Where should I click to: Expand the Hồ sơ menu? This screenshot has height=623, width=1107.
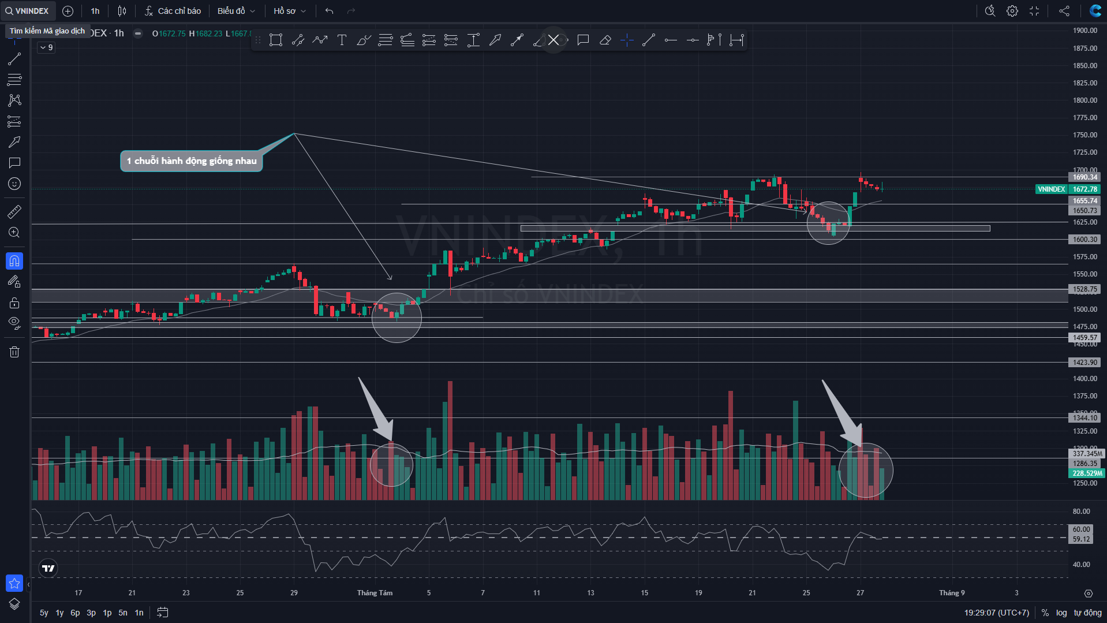pos(290,11)
